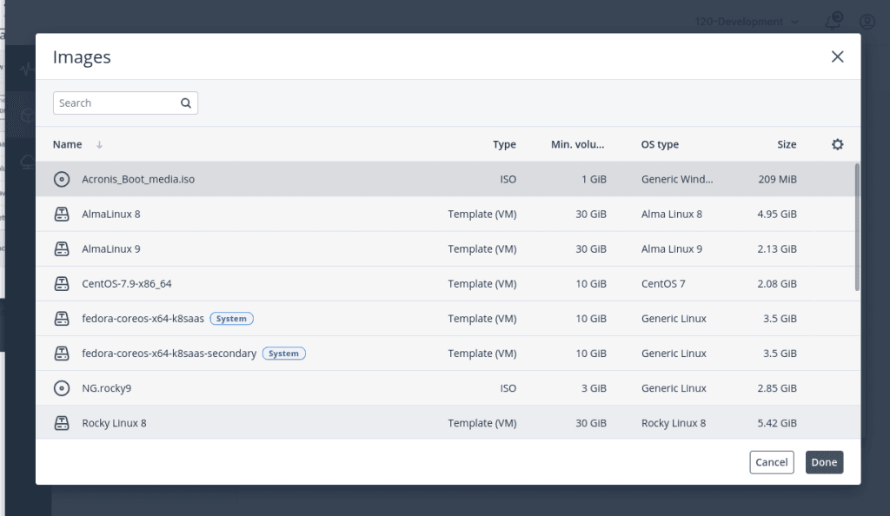Click the System badge on fedora-coreos-x64-k8saas
Screen dimensions: 890x516
[x=231, y=319]
